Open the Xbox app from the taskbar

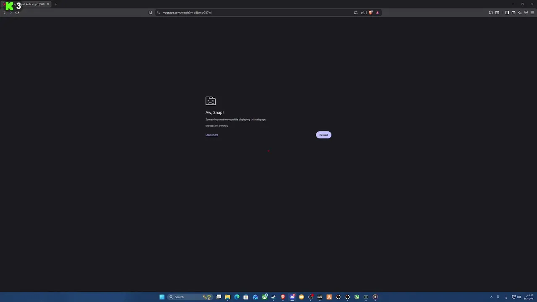click(264, 297)
